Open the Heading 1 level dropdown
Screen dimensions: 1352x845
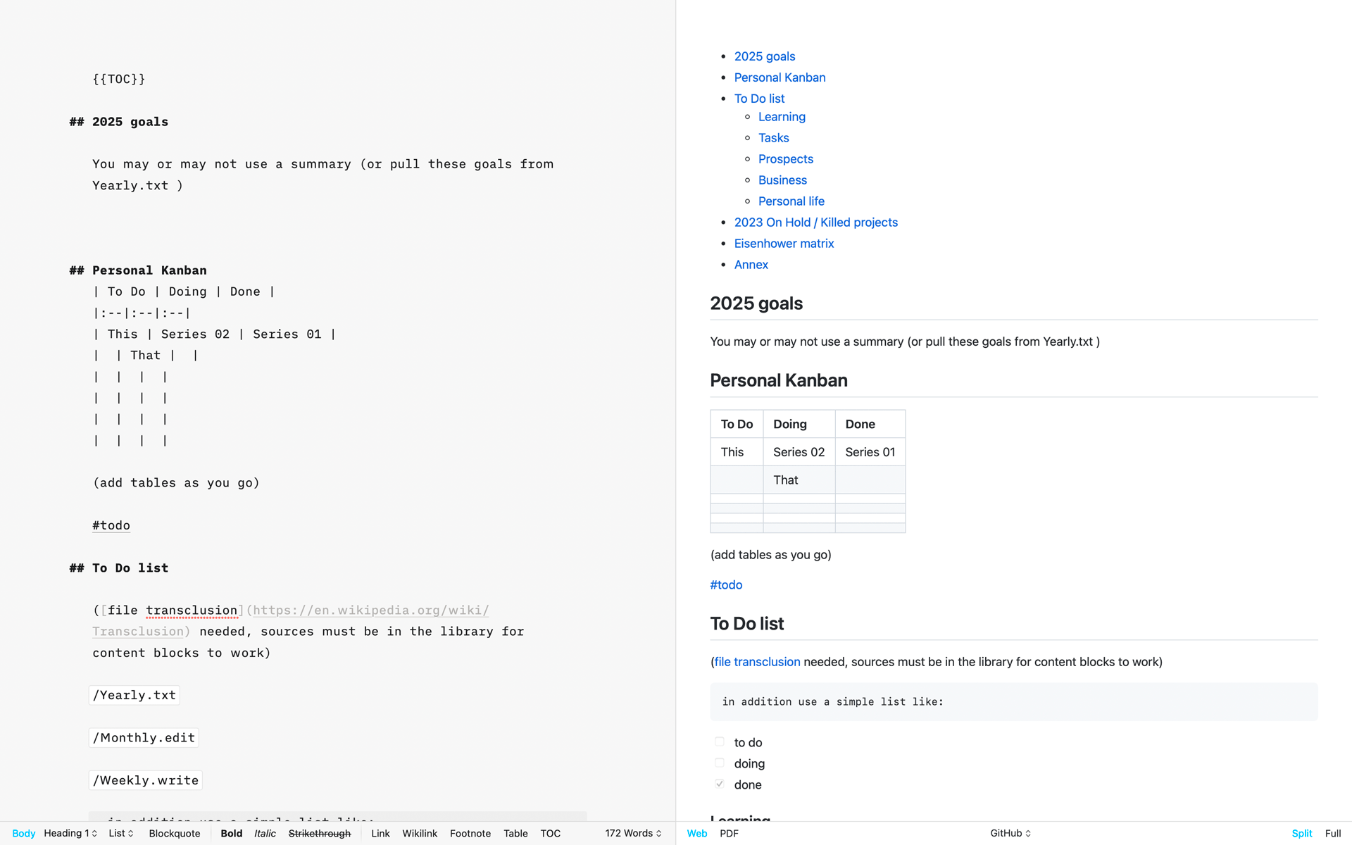click(70, 833)
